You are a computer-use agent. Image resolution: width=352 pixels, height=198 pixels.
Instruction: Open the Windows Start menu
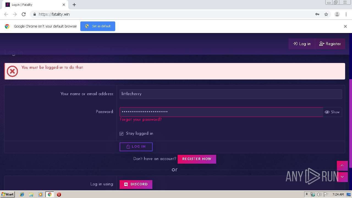7,194
